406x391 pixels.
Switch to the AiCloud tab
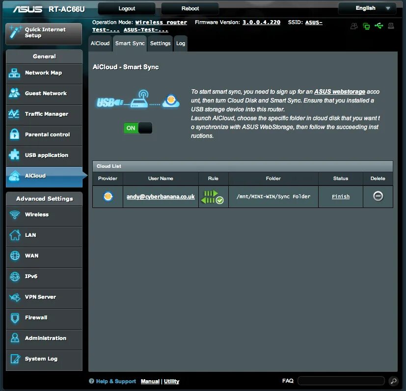coord(100,44)
